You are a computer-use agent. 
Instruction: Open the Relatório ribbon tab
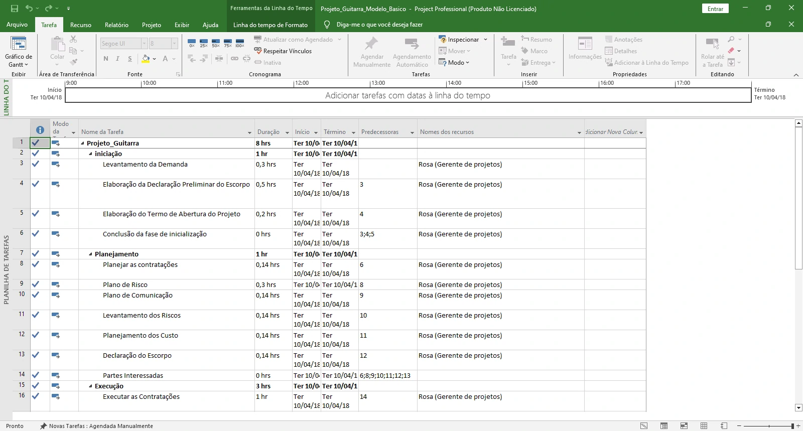pyautogui.click(x=116, y=25)
